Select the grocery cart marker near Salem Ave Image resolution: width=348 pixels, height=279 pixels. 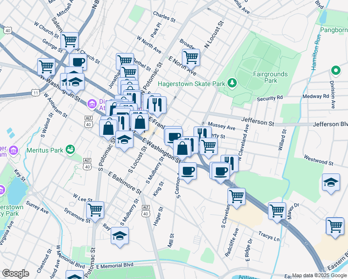tap(69, 41)
